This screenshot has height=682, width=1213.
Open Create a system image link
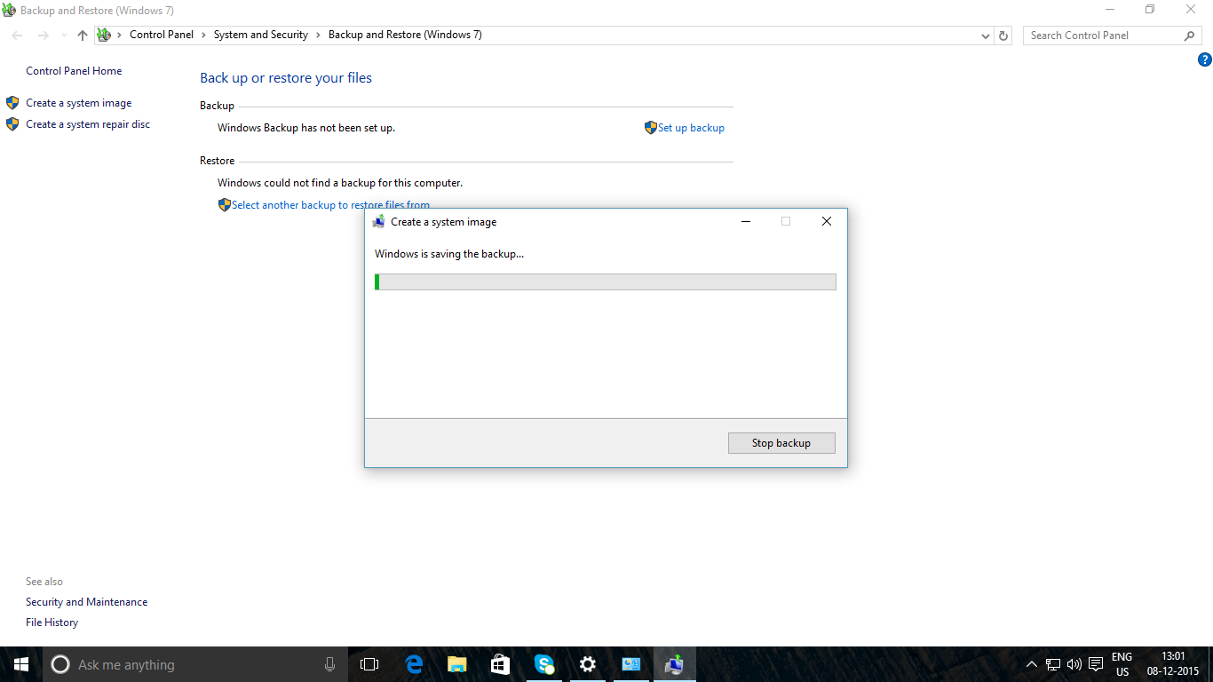coord(78,103)
